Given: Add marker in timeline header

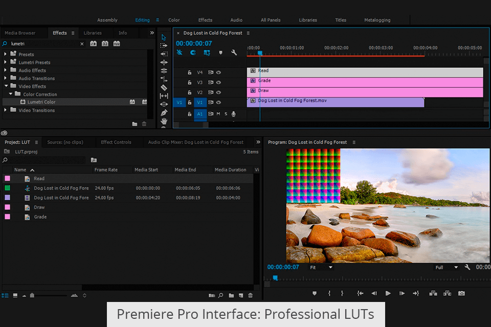Looking at the screenshot, I should [220, 53].
